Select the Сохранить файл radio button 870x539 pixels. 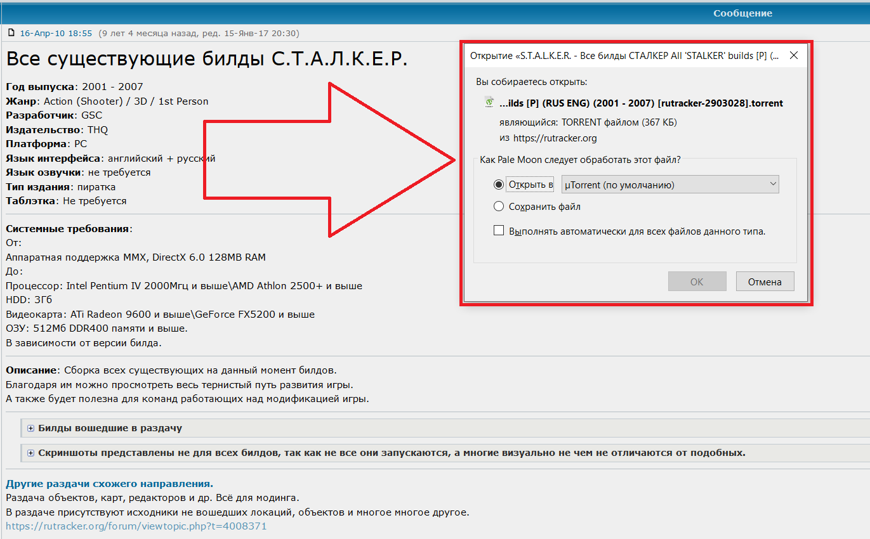[498, 207]
